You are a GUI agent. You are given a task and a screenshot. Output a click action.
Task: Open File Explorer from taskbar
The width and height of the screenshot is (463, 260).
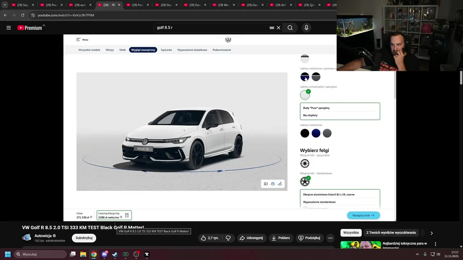(83, 254)
